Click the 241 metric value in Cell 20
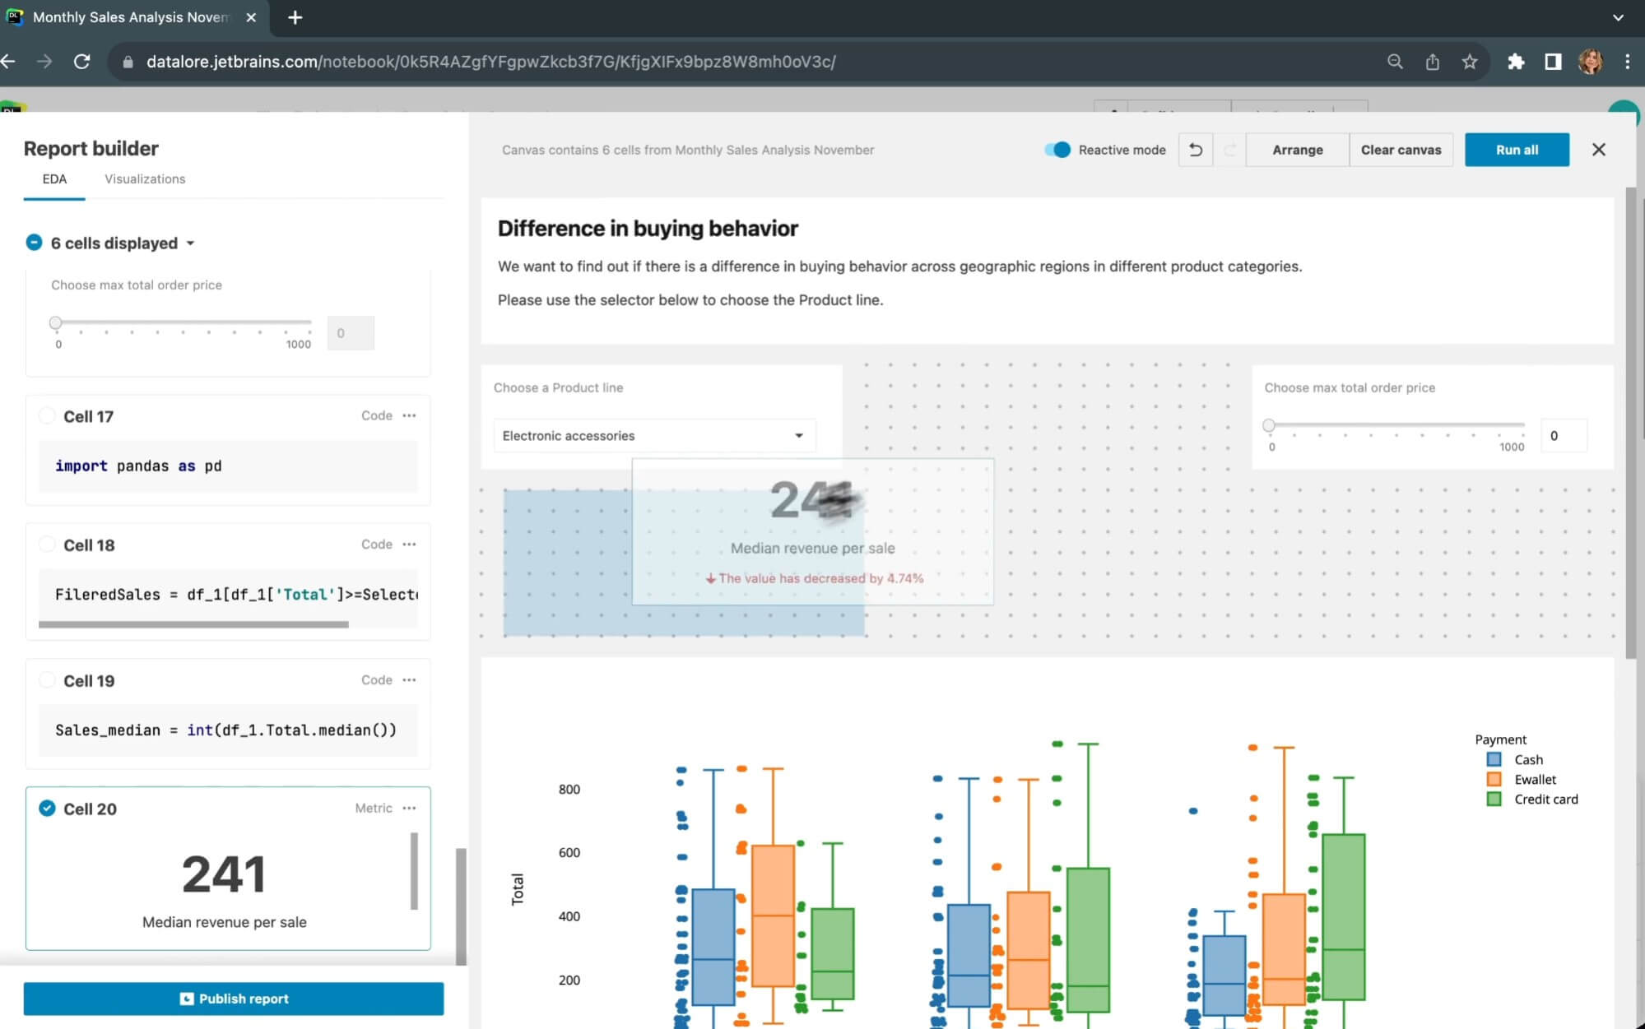 (x=224, y=874)
